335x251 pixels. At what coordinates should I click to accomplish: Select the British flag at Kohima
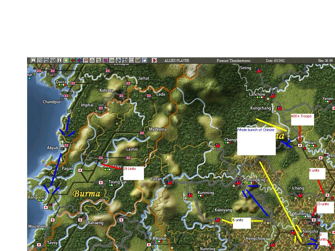click(x=121, y=96)
